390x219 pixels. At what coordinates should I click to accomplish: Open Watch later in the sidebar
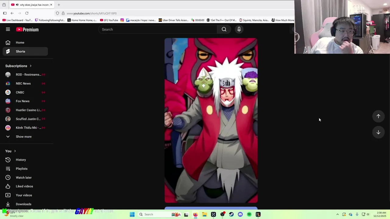(25, 178)
